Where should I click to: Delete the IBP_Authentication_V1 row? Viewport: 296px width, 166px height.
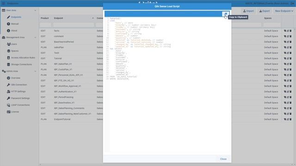click(291, 92)
